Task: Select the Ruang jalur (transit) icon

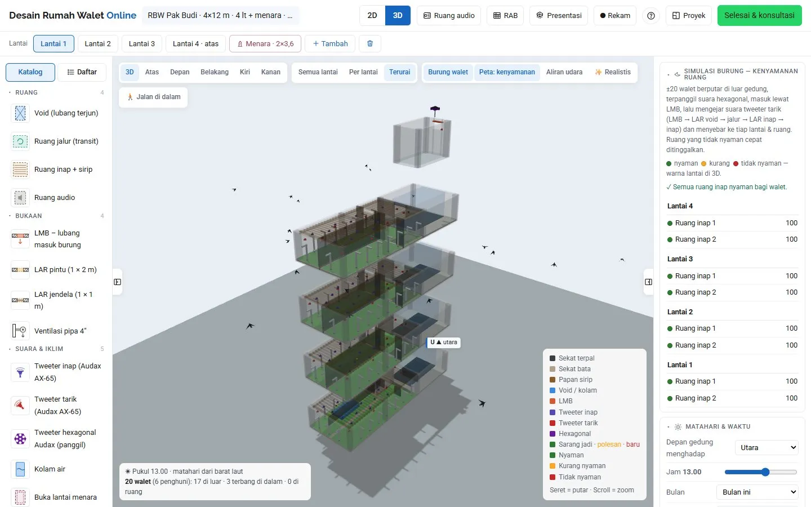Action: point(20,141)
